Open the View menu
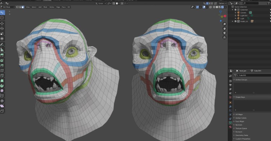This screenshot has width=271, height=141. coord(28,7)
